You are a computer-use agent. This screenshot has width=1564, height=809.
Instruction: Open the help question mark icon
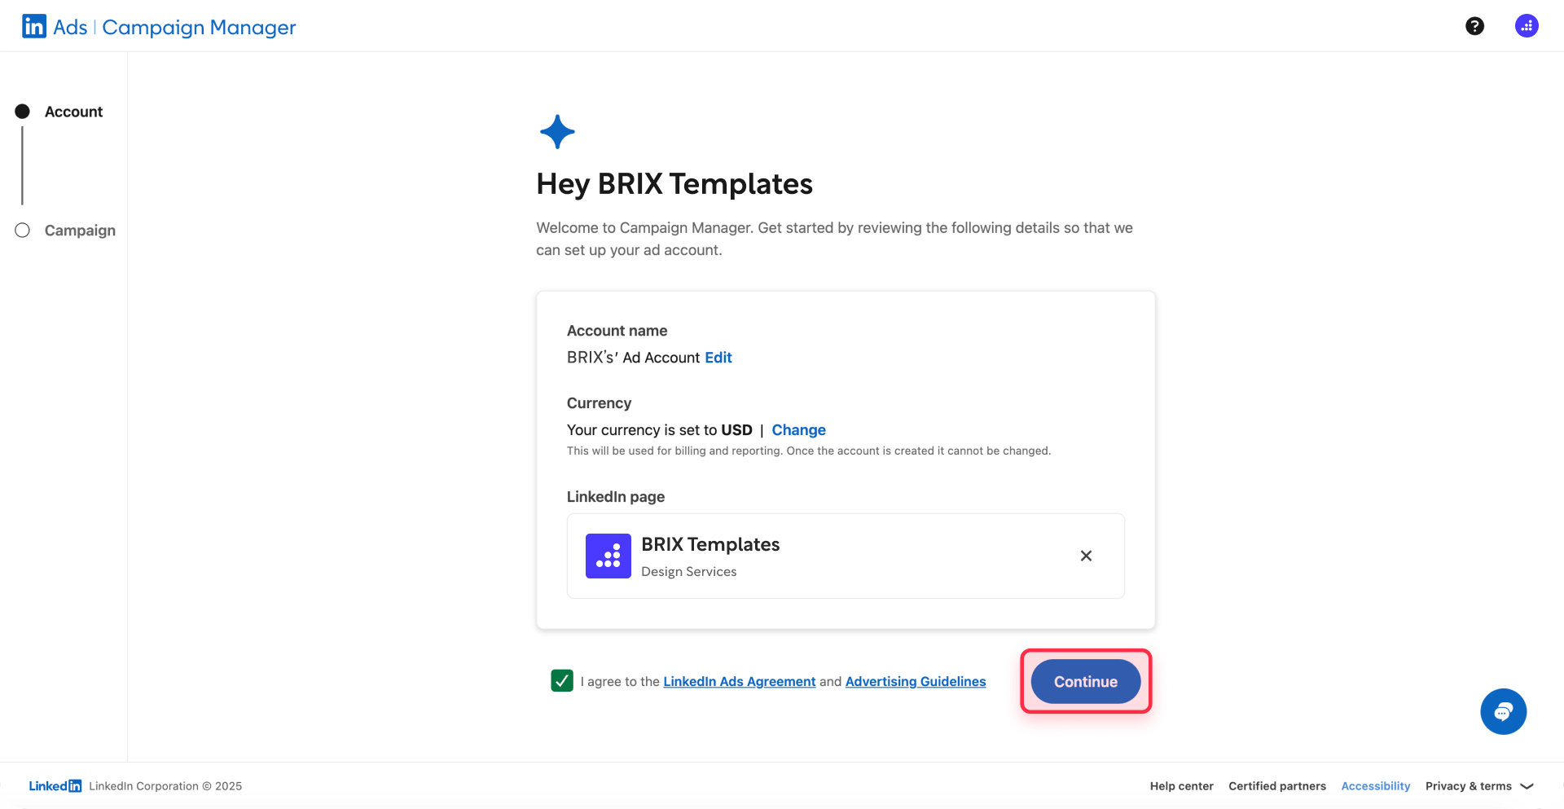[x=1474, y=25]
